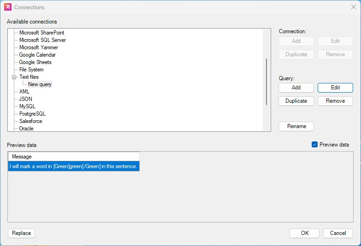The height and width of the screenshot is (246, 361).
Task: Select the preview row with Green tags
Action: point(74,166)
